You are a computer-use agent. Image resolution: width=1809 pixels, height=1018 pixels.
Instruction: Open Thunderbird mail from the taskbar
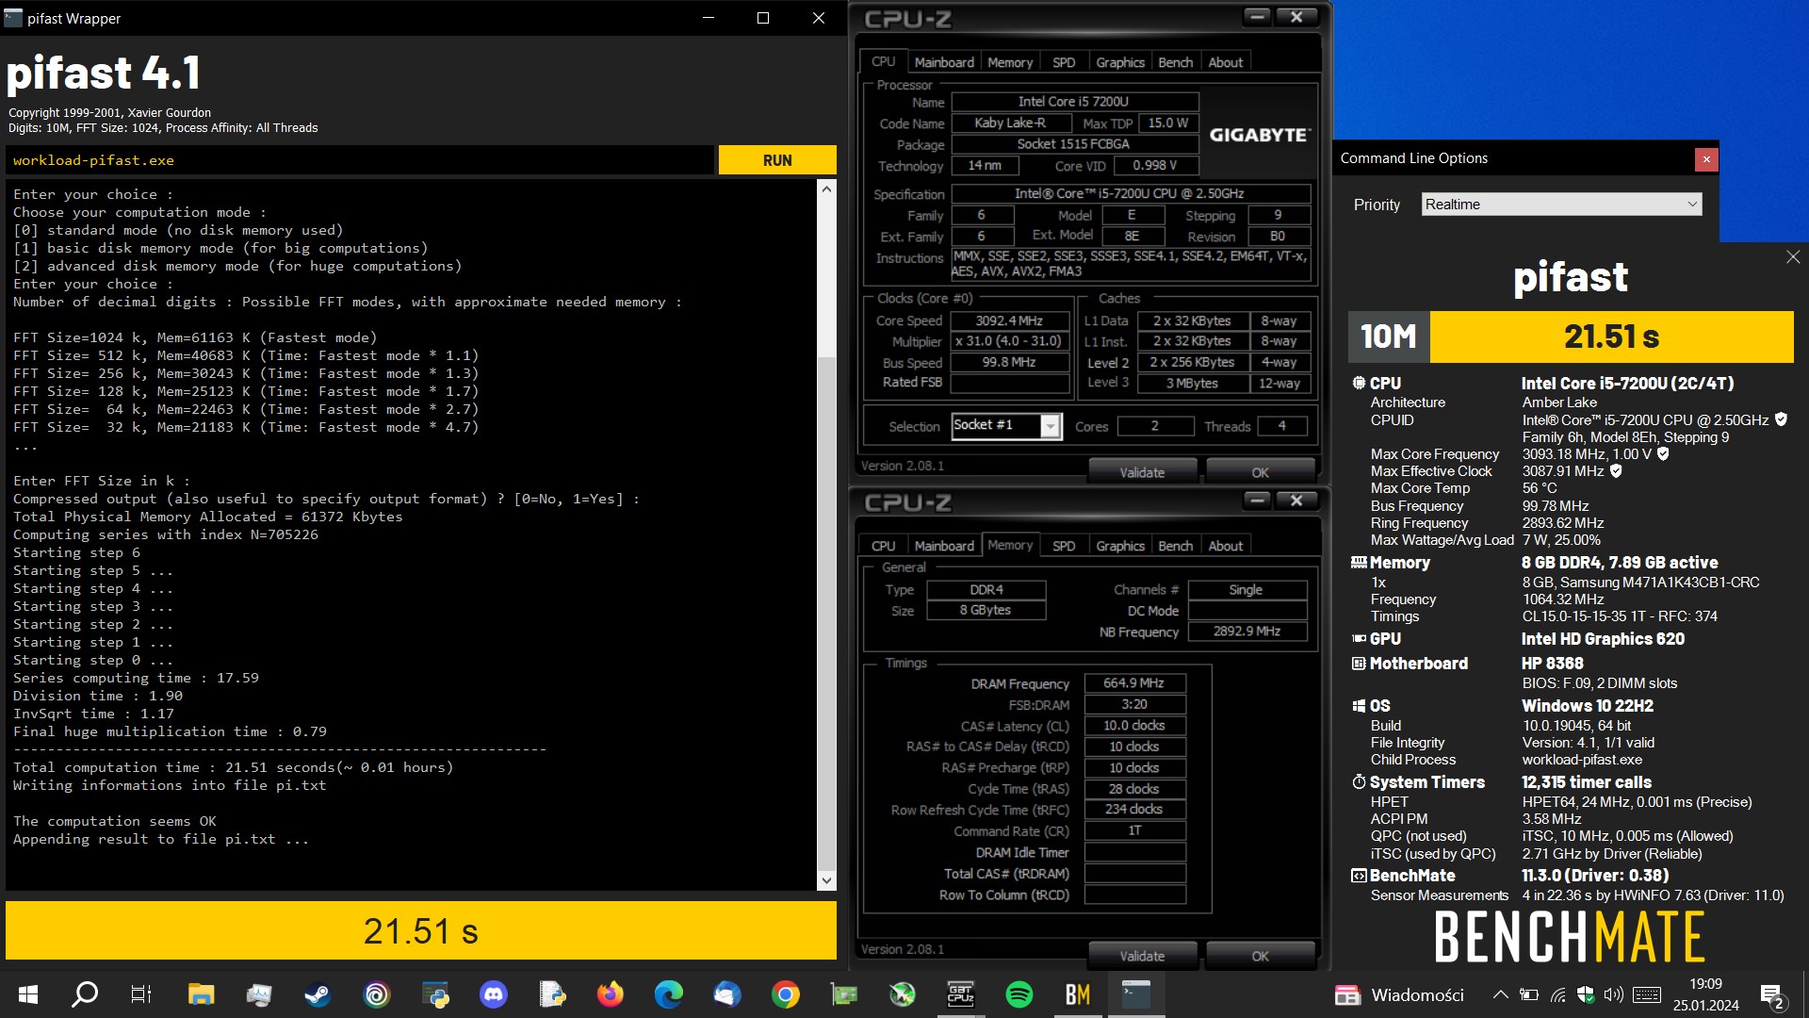[727, 994]
